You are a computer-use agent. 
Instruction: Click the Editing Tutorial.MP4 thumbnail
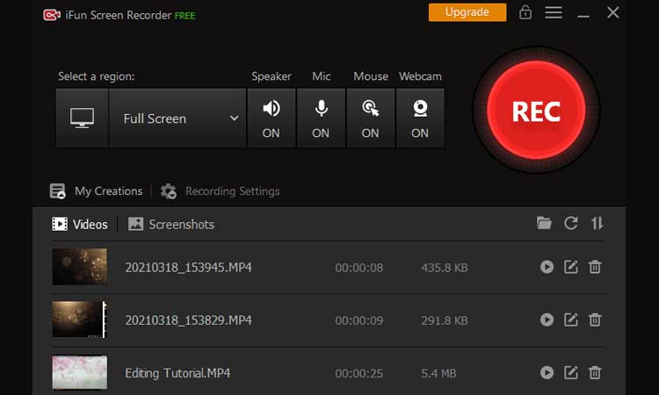point(80,373)
